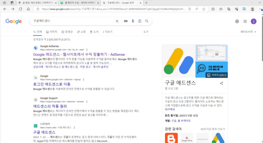Open the 위키백과 link in knowledge panel

170,109
